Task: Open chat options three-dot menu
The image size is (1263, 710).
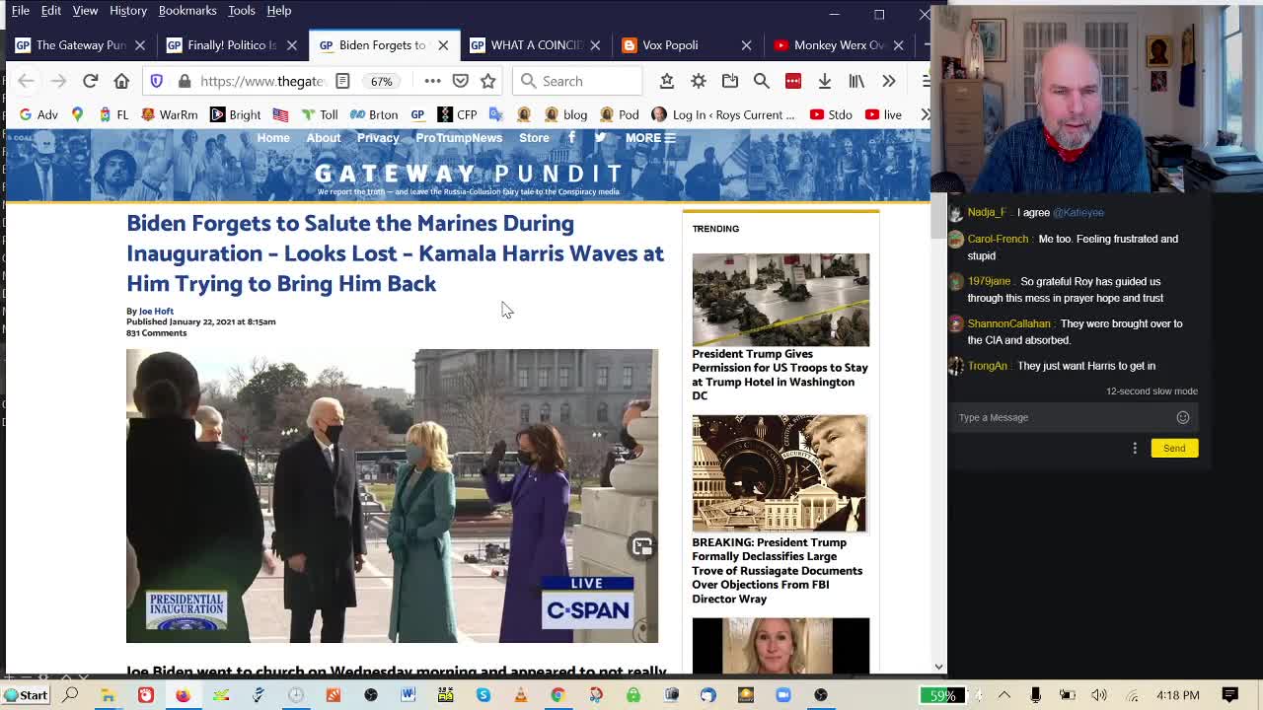Action: click(x=1135, y=448)
